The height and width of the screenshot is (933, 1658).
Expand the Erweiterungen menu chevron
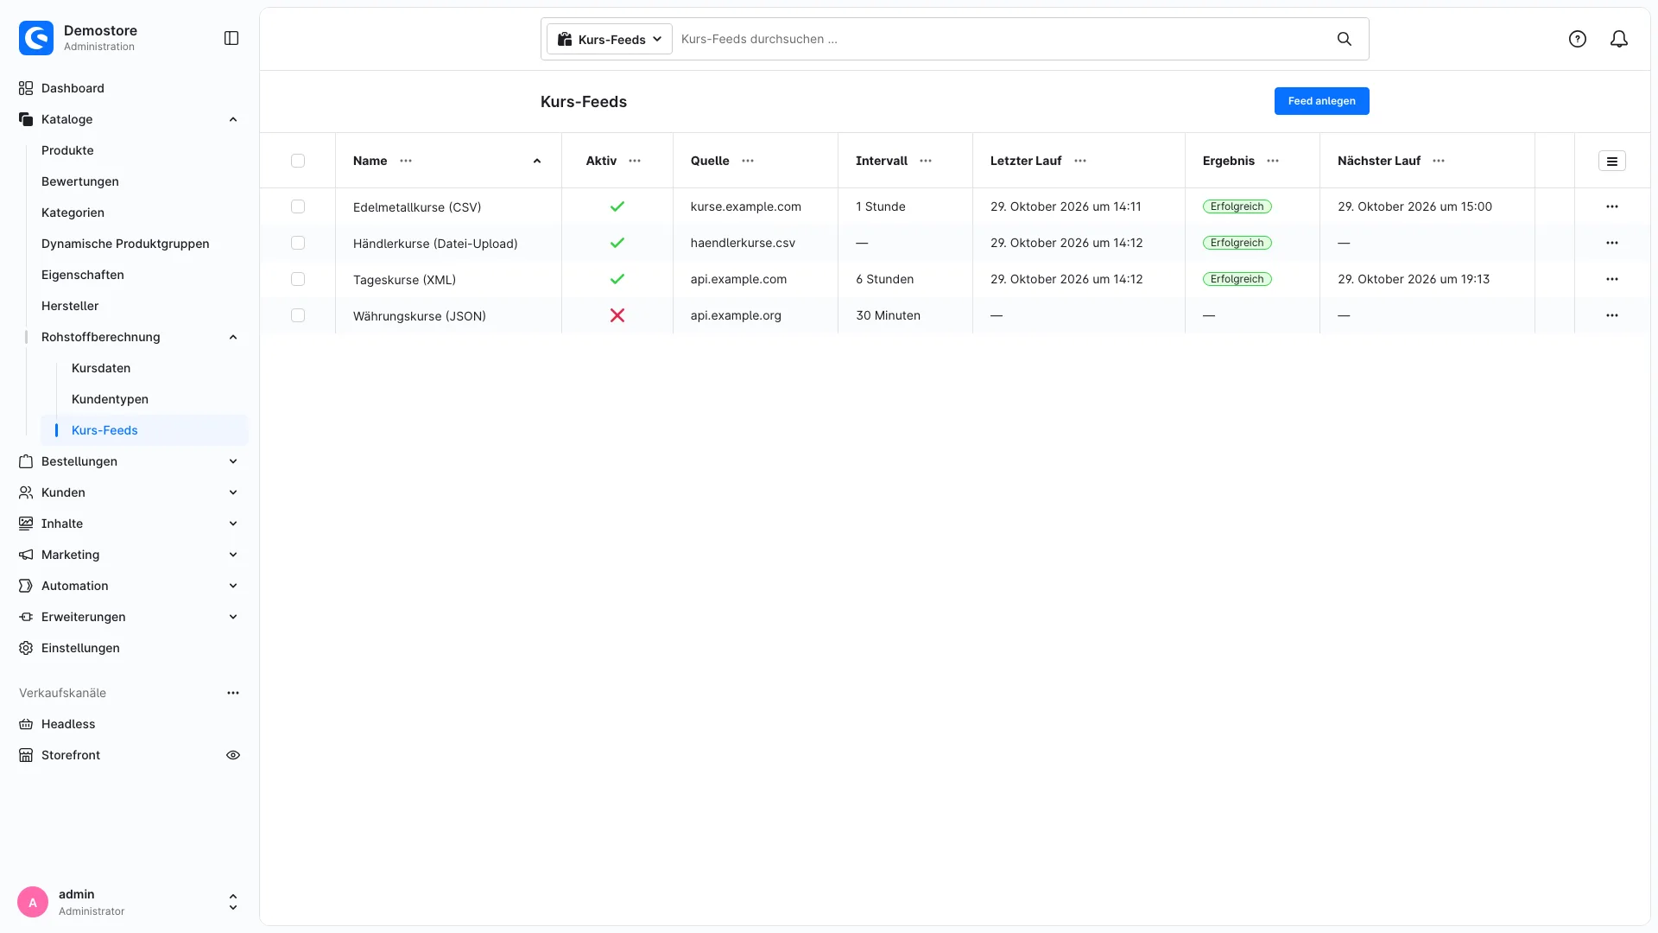(x=233, y=617)
